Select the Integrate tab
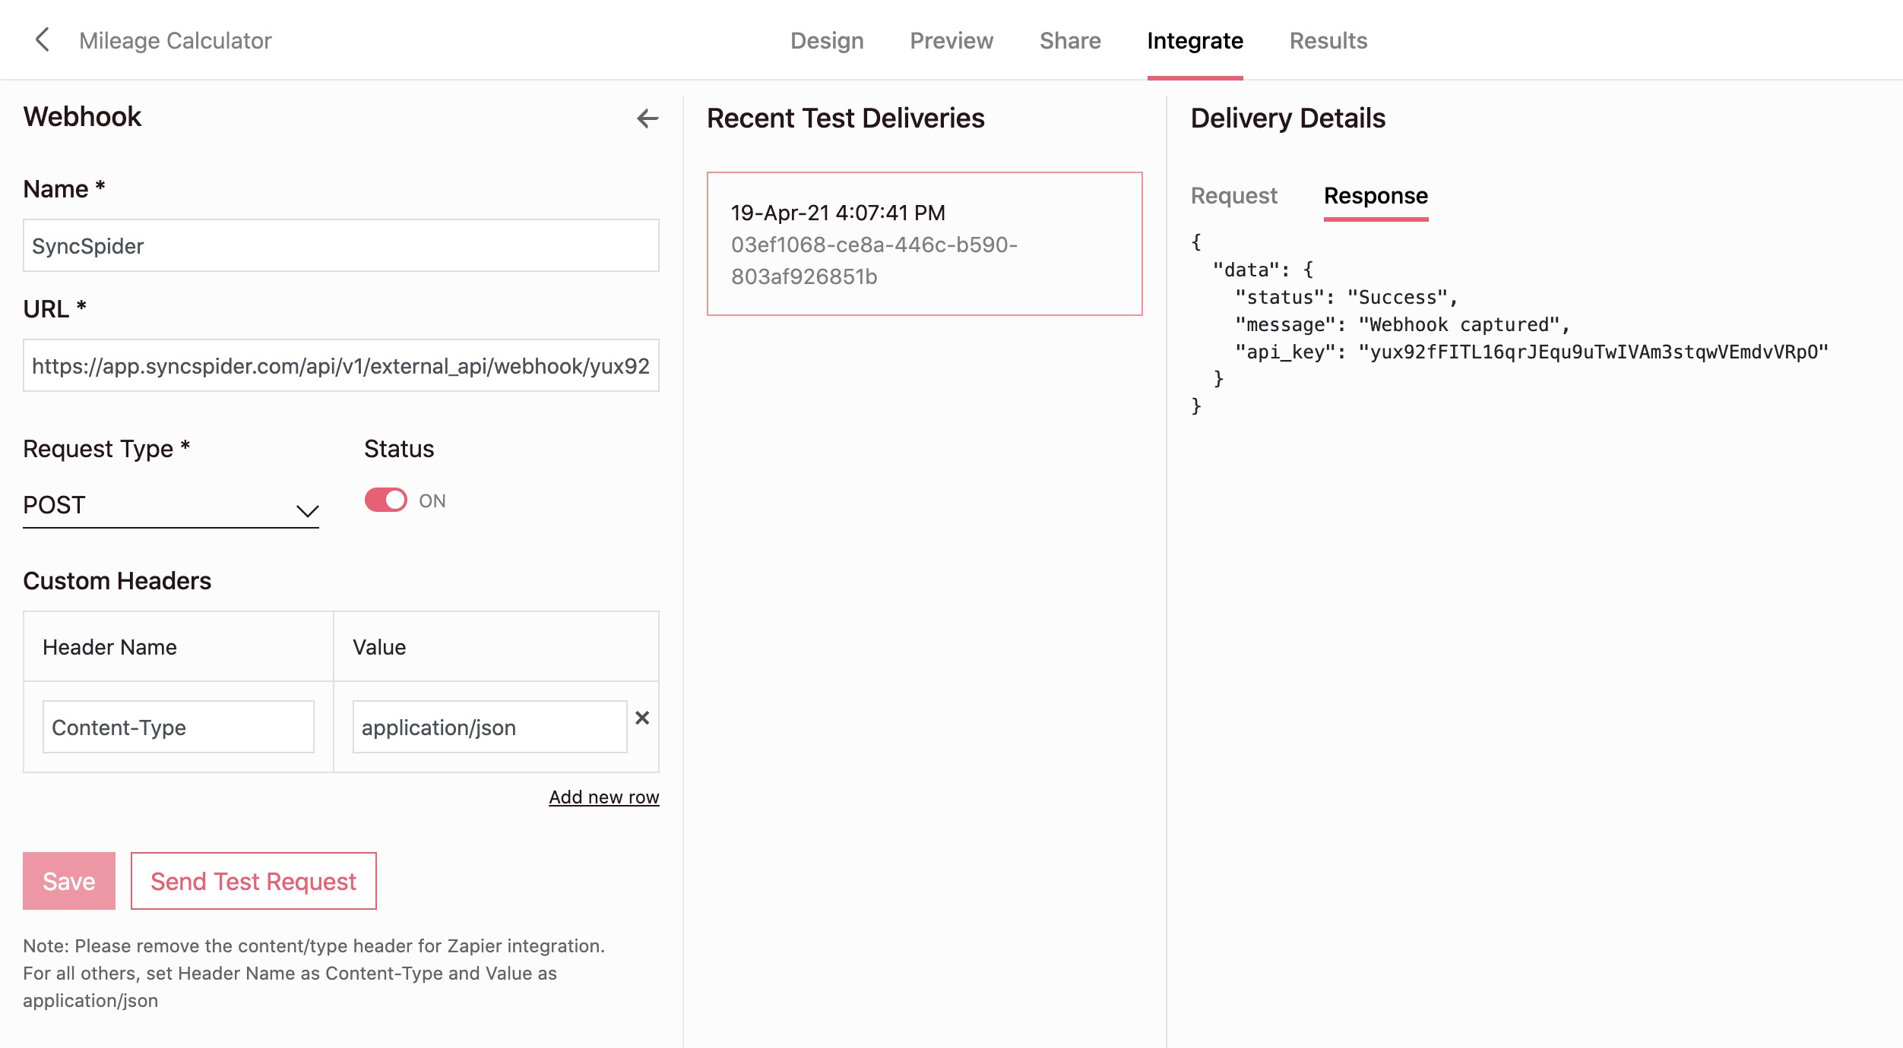 coord(1195,40)
